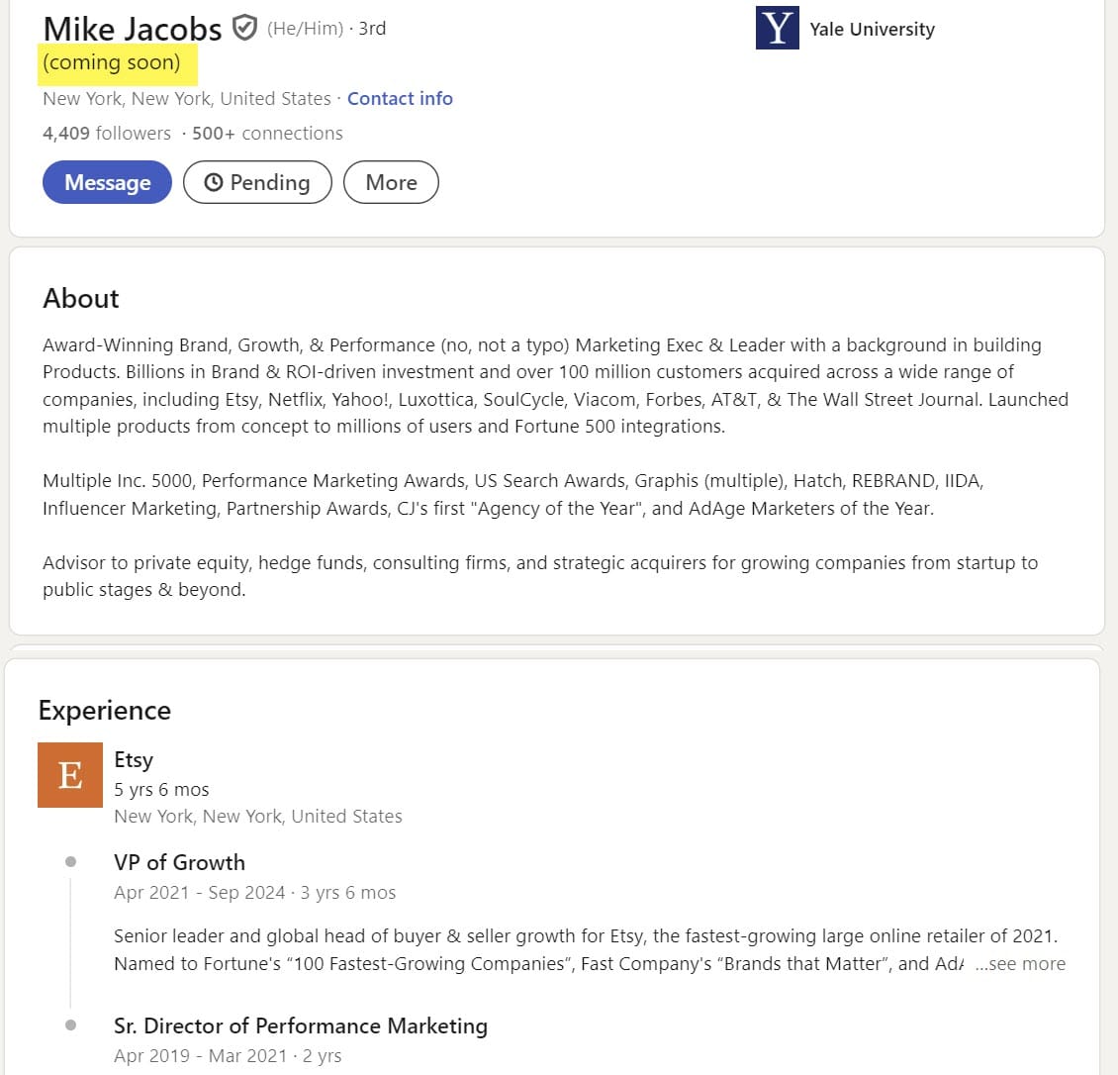The height and width of the screenshot is (1075, 1118).
Task: Click the clock icon on the Pending button
Action: click(213, 182)
